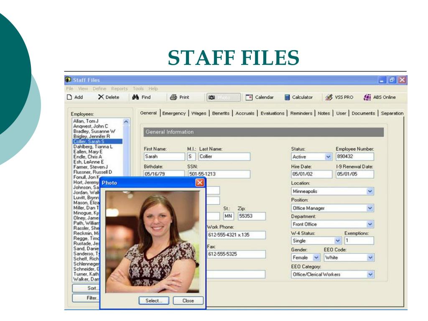Open the Calendar toolbar icon

(x=249, y=97)
